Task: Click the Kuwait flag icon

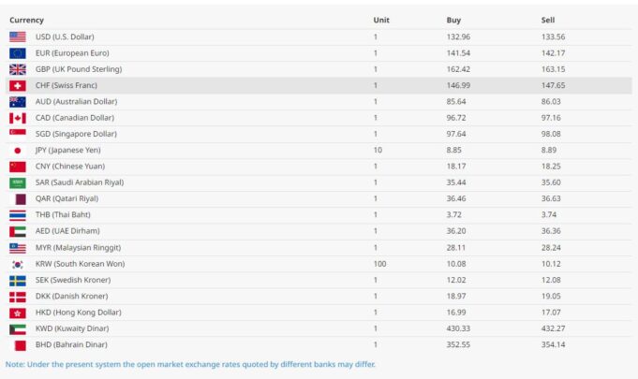Action: coord(18,329)
